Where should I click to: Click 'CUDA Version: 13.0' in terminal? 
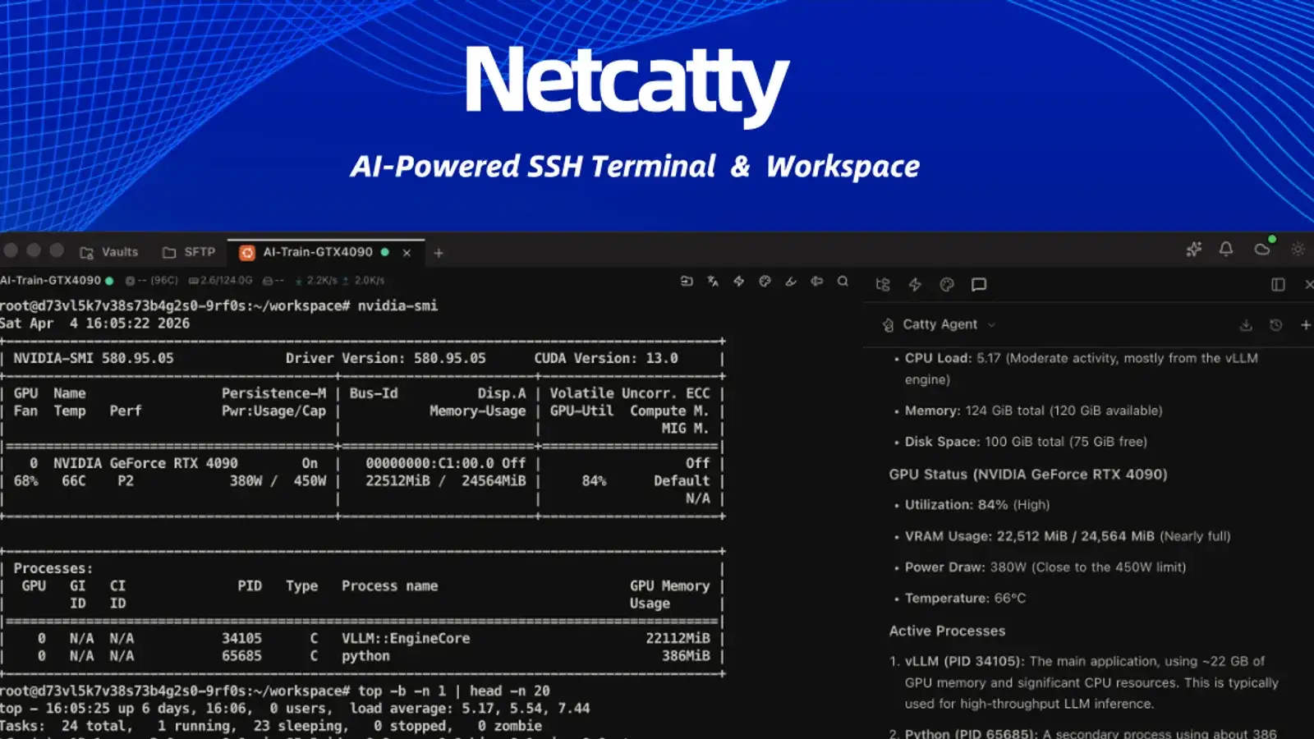(606, 358)
